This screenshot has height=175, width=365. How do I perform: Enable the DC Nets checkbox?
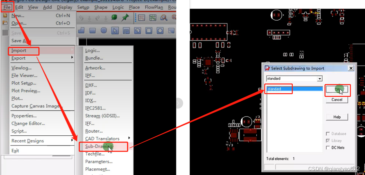point(328,147)
